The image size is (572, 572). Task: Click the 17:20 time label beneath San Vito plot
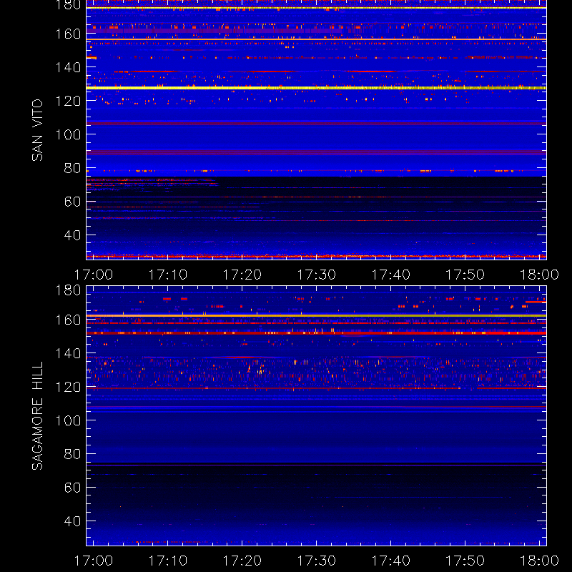242,275
